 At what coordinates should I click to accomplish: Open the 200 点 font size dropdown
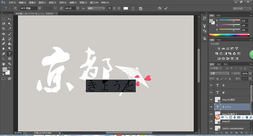(78, 8)
